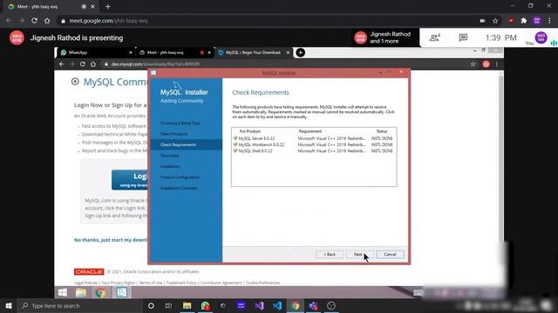
Task: Open Cortana from the taskbar
Action: pos(151,305)
